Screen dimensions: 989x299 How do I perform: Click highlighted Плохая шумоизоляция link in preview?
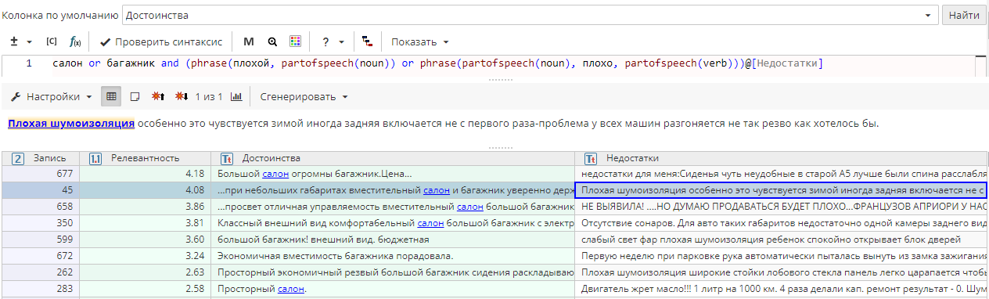pos(71,124)
